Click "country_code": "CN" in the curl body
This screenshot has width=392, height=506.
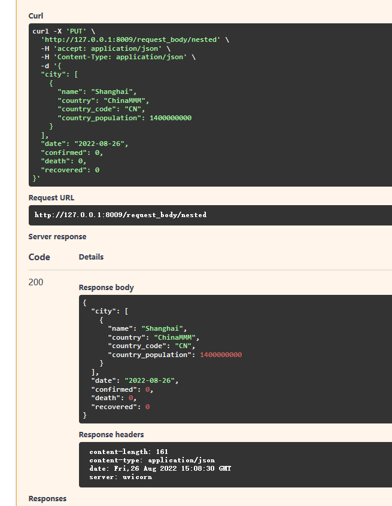pos(101,109)
